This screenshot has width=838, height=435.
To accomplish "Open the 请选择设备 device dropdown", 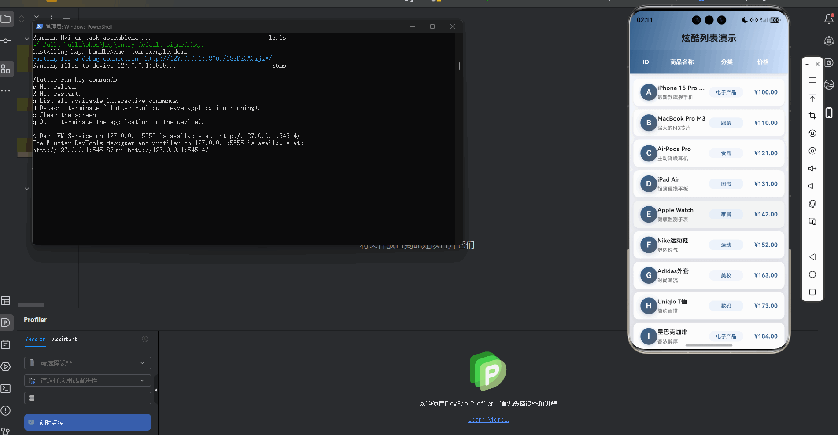I will click(x=88, y=363).
